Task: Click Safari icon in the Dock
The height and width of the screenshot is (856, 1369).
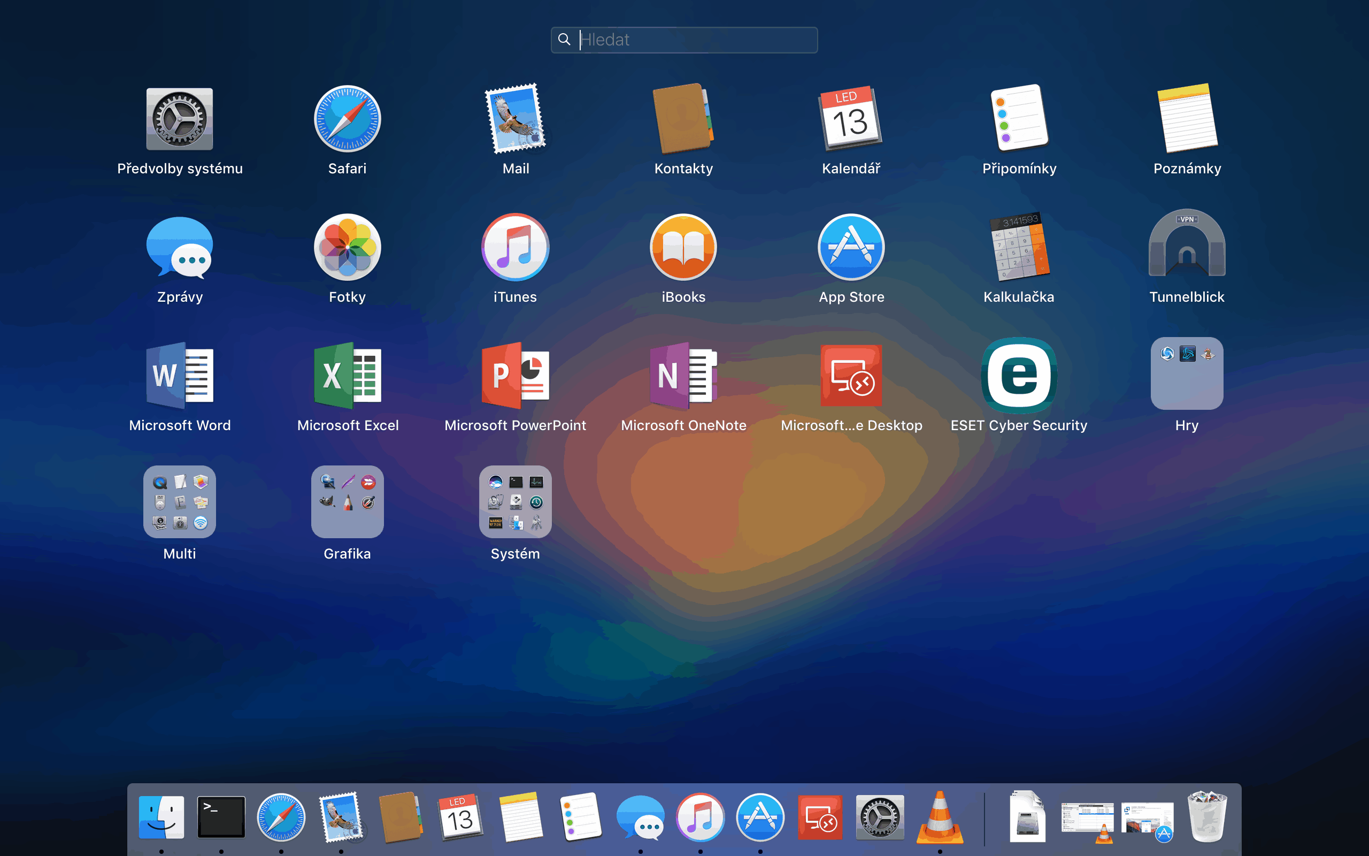Action: (x=281, y=817)
